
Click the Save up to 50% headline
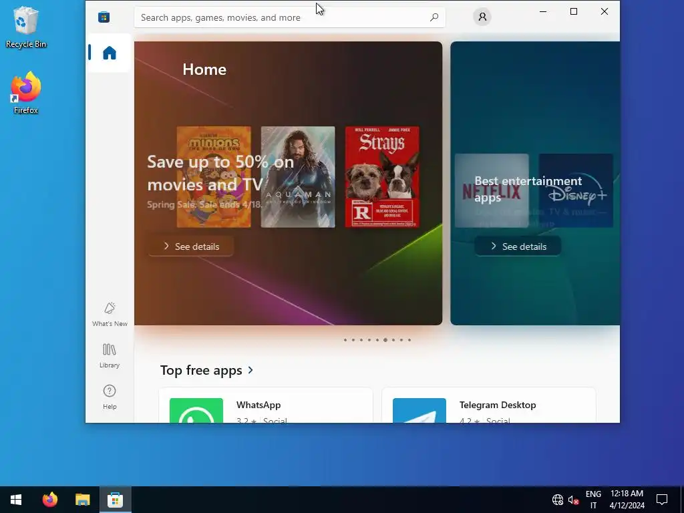(220, 173)
